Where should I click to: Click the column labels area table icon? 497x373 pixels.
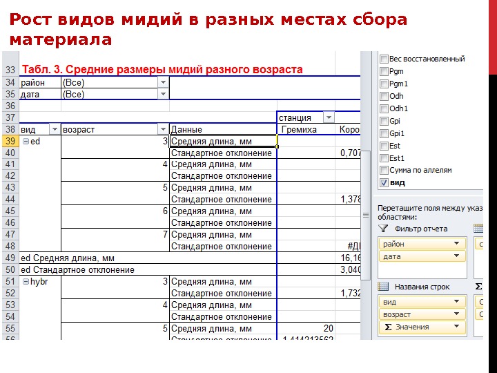click(x=478, y=229)
